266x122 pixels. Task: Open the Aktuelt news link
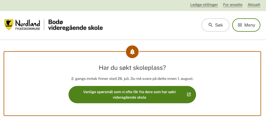tap(254, 5)
